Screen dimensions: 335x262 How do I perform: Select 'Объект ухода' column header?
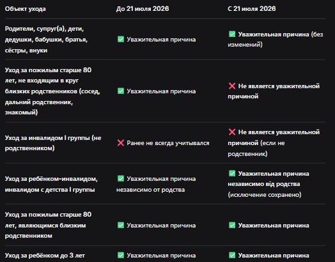[26, 9]
